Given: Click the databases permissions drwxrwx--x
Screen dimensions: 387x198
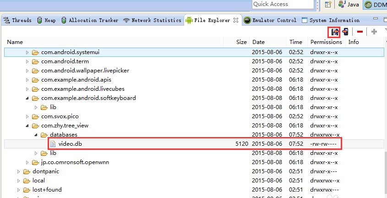Looking at the screenshot, I should point(325,135).
